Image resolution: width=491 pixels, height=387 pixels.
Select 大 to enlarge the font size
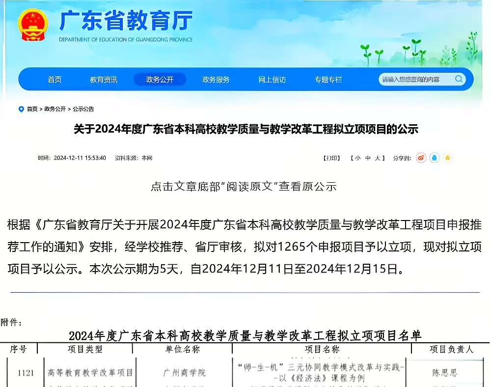click(377, 158)
